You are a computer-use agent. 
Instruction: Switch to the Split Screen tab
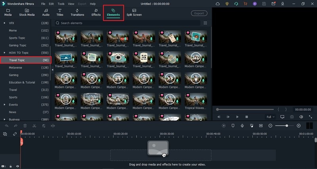click(x=134, y=13)
